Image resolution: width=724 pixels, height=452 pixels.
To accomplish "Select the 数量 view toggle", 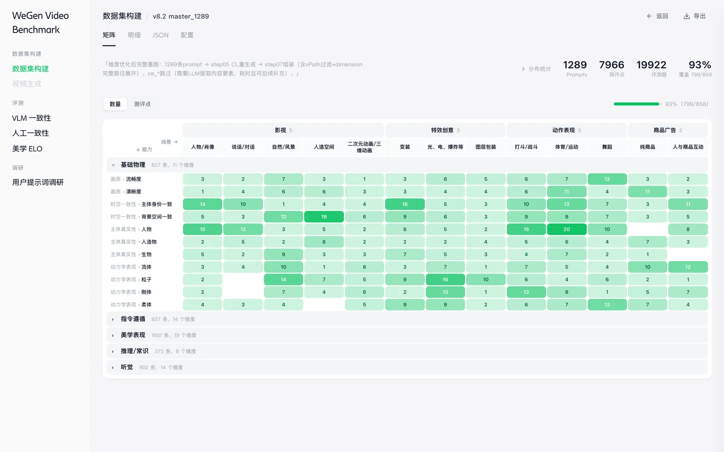I will click(115, 104).
